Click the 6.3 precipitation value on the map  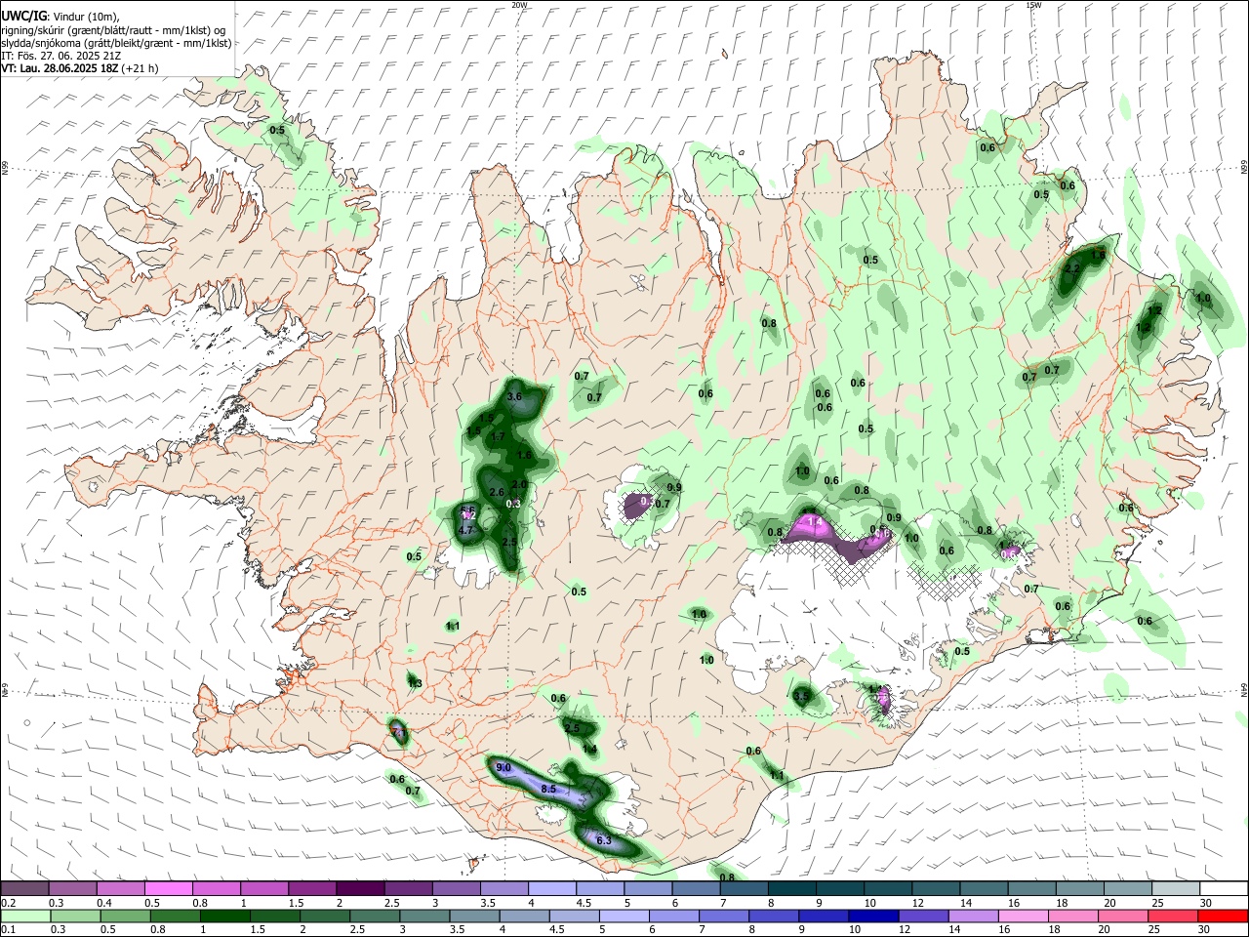[603, 840]
